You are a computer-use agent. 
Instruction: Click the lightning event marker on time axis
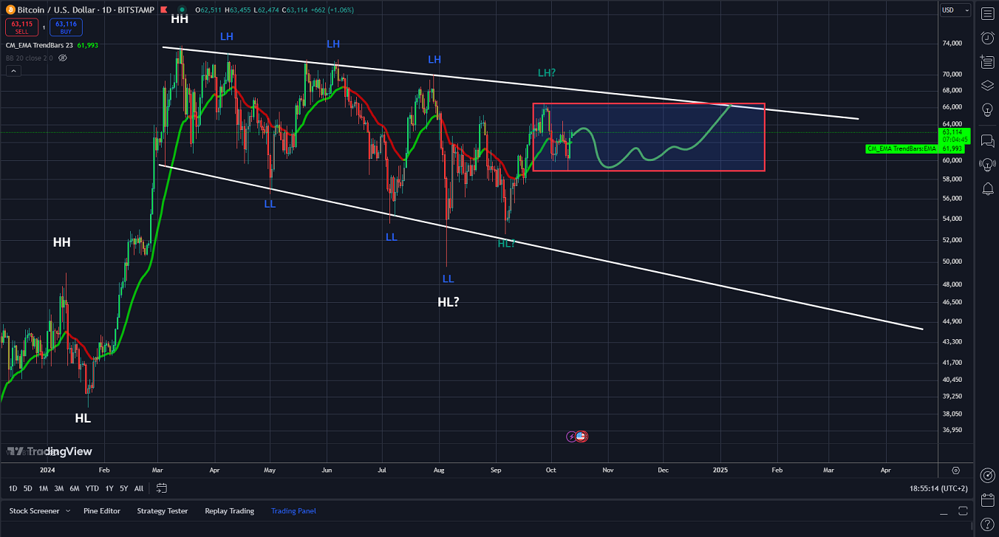[571, 437]
